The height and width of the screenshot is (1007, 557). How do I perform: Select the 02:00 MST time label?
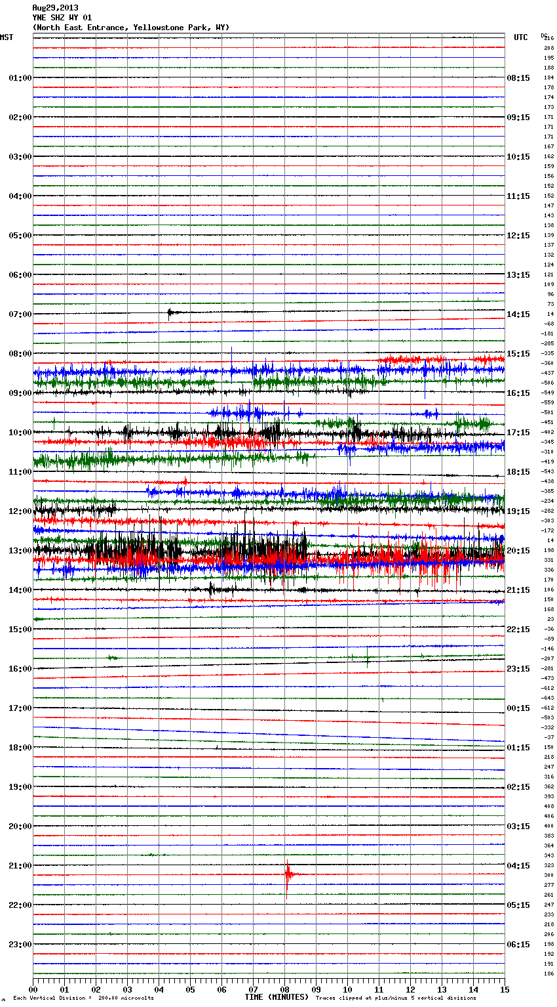[20, 118]
